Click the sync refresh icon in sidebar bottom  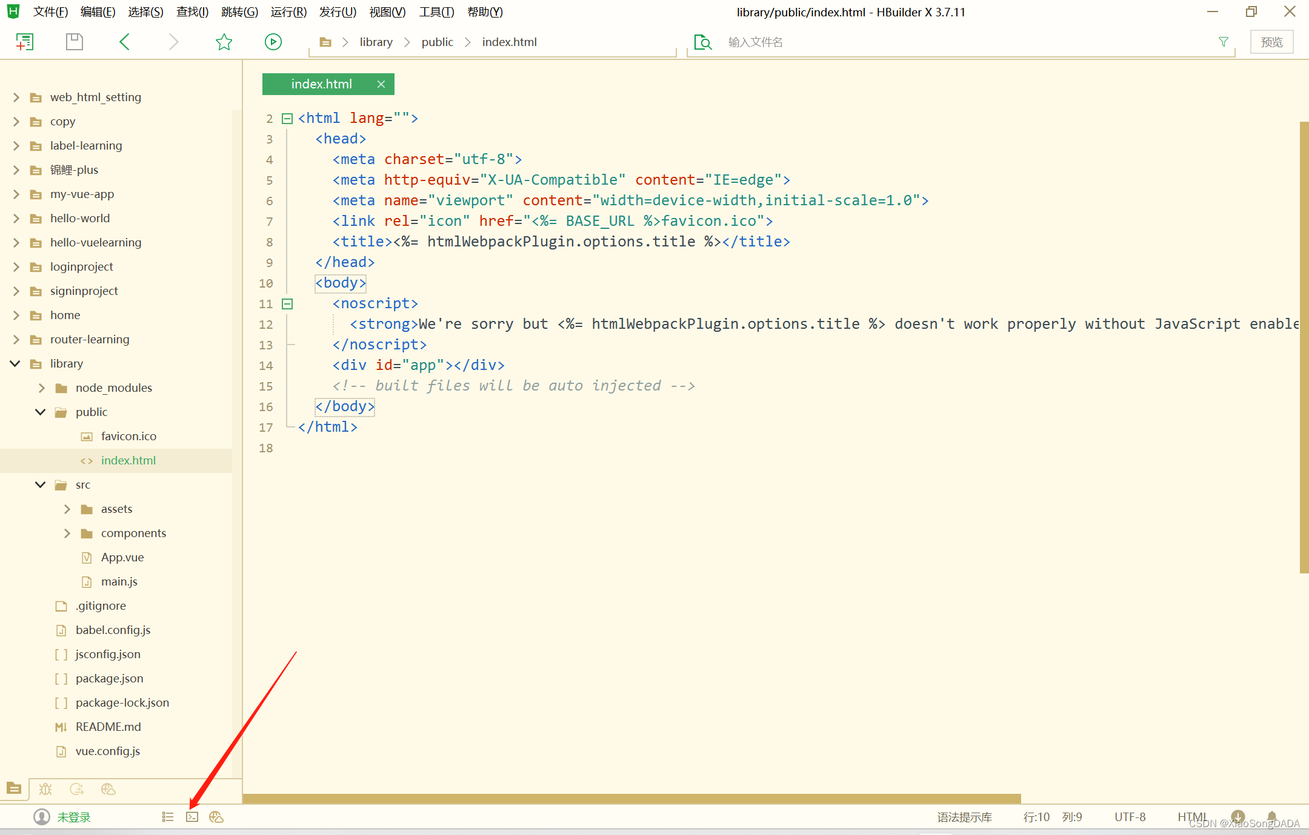[77, 789]
